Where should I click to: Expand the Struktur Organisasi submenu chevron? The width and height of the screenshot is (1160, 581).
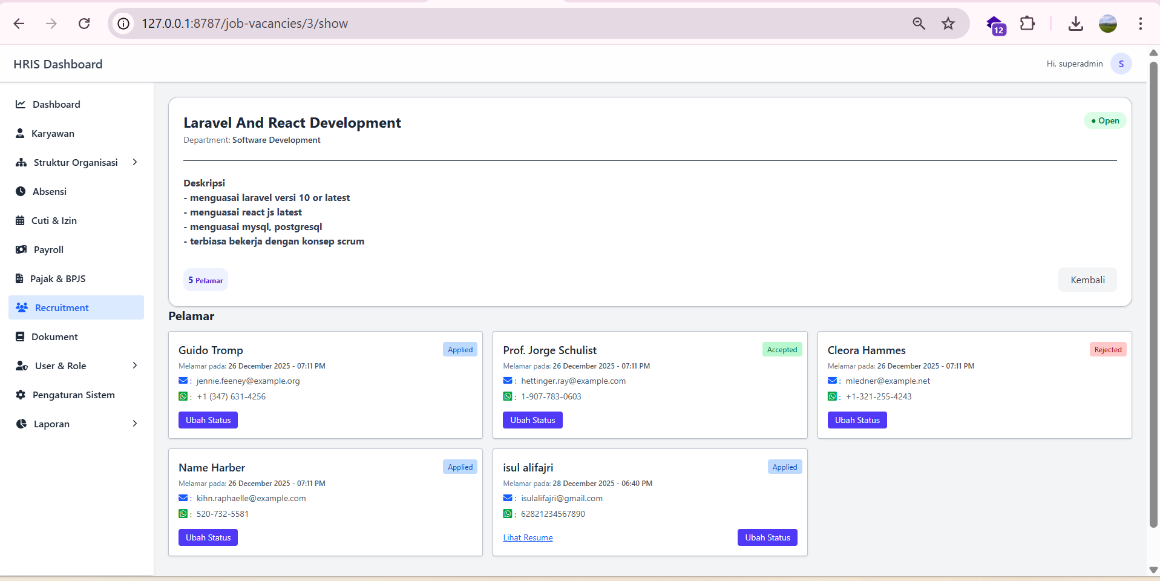coord(135,162)
